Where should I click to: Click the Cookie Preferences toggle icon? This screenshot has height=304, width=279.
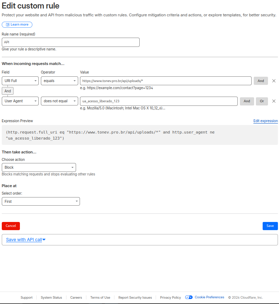(189, 297)
